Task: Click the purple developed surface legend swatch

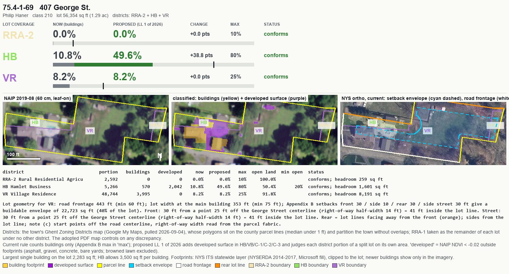Action: [50, 265]
